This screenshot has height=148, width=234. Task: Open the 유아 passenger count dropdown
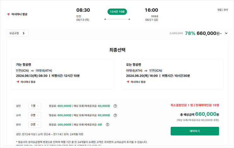pyautogui.click(x=35, y=124)
